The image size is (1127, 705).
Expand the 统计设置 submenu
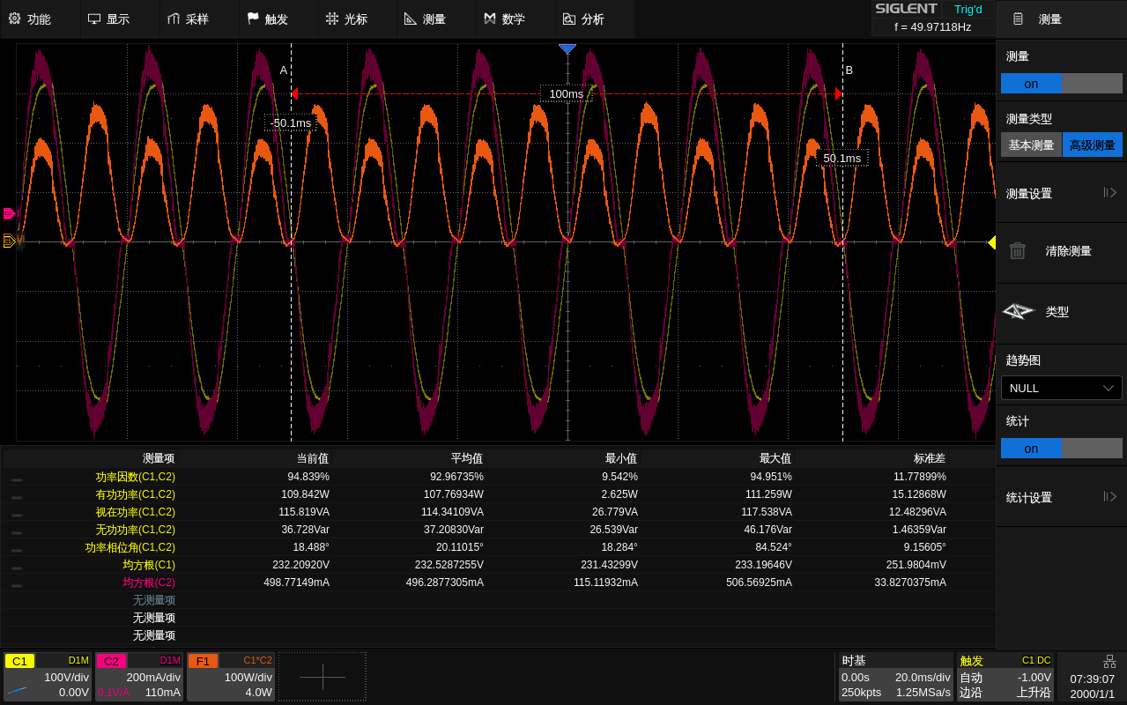tap(1061, 497)
